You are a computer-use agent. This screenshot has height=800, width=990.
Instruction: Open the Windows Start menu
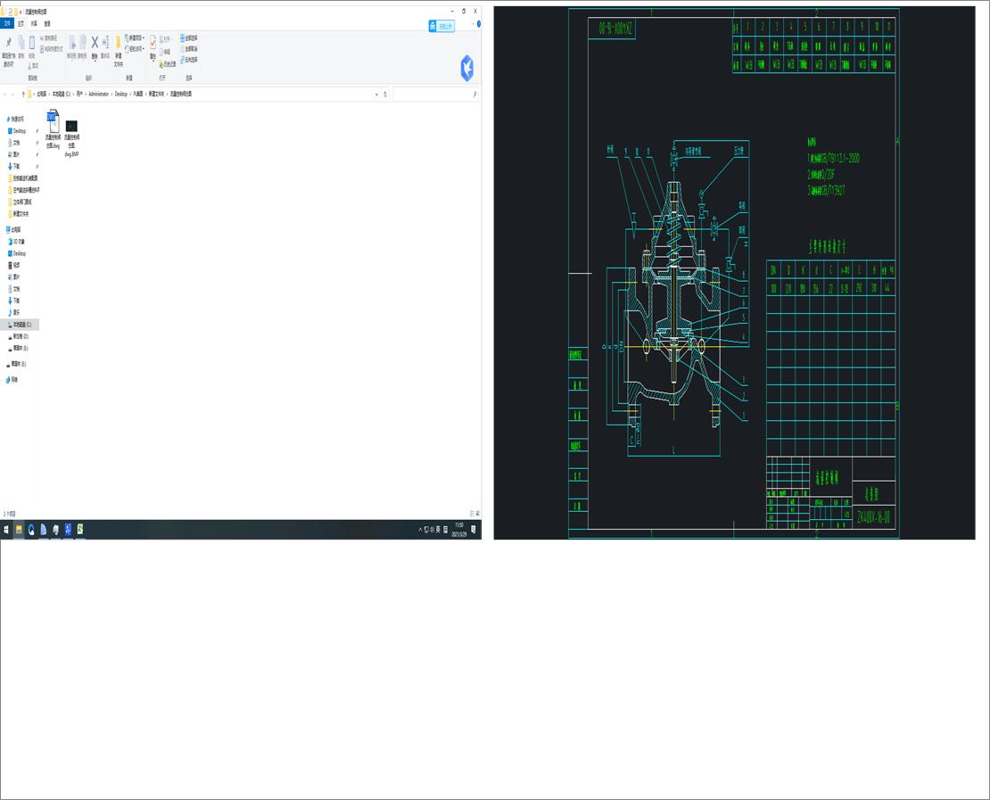point(6,530)
